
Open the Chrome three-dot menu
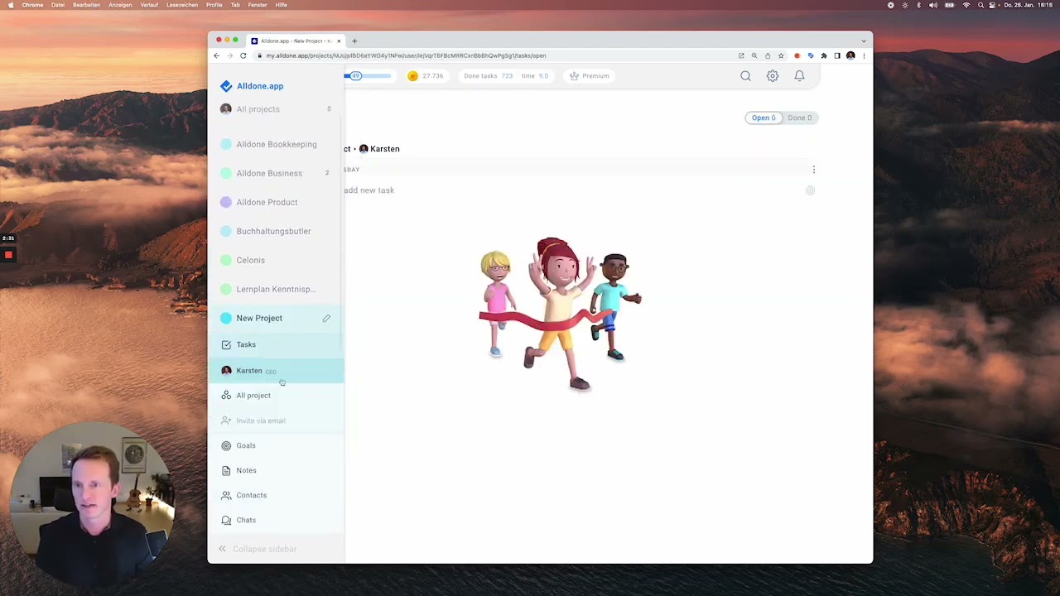click(x=864, y=55)
